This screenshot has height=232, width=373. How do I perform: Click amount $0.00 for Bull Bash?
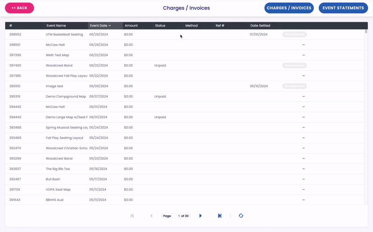(128, 179)
